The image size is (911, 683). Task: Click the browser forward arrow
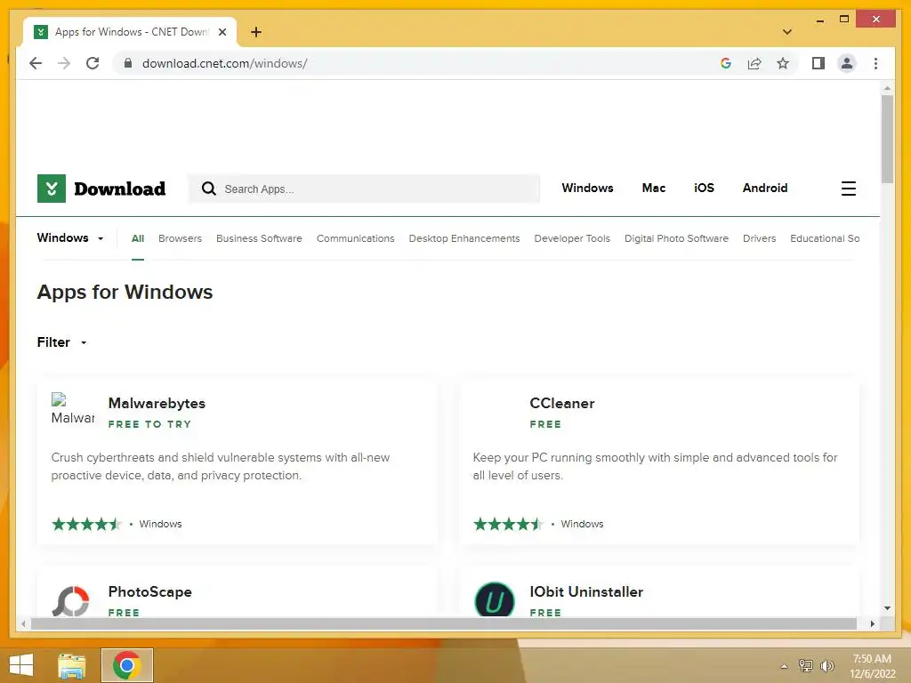[64, 63]
